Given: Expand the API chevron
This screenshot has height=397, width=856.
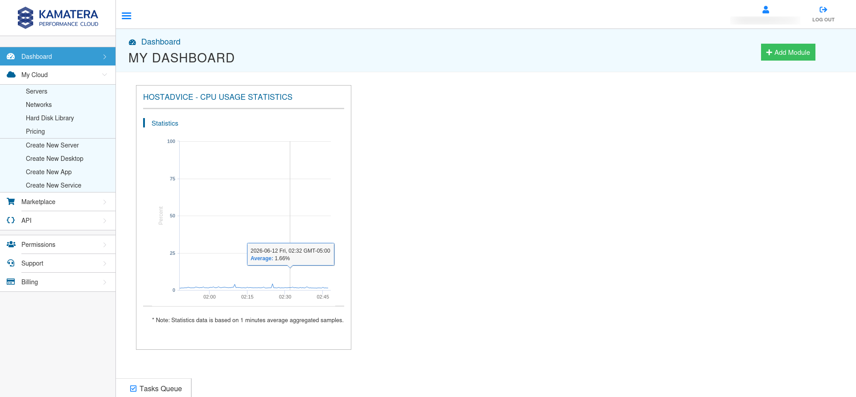Looking at the screenshot, I should [105, 221].
